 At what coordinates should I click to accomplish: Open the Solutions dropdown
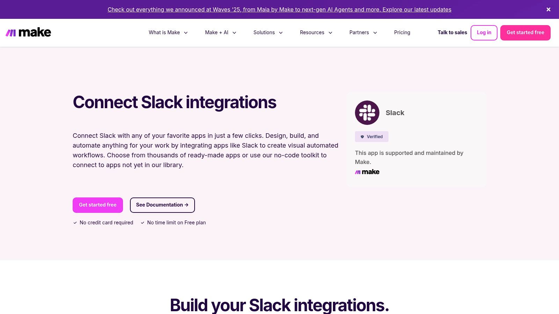coord(268,32)
